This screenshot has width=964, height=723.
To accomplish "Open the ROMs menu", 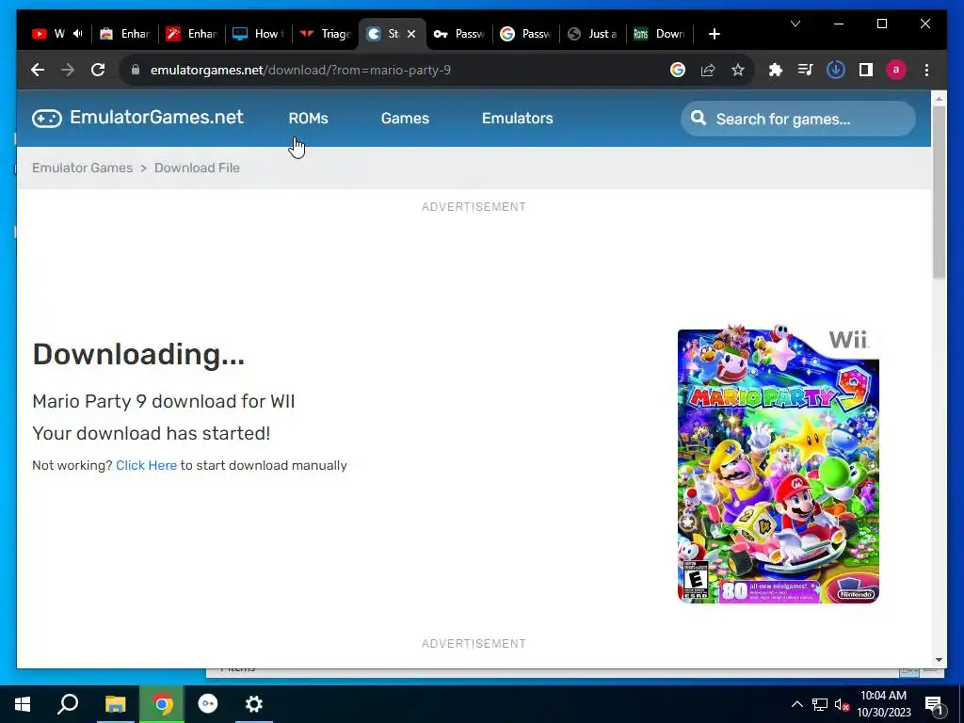I will 308,118.
